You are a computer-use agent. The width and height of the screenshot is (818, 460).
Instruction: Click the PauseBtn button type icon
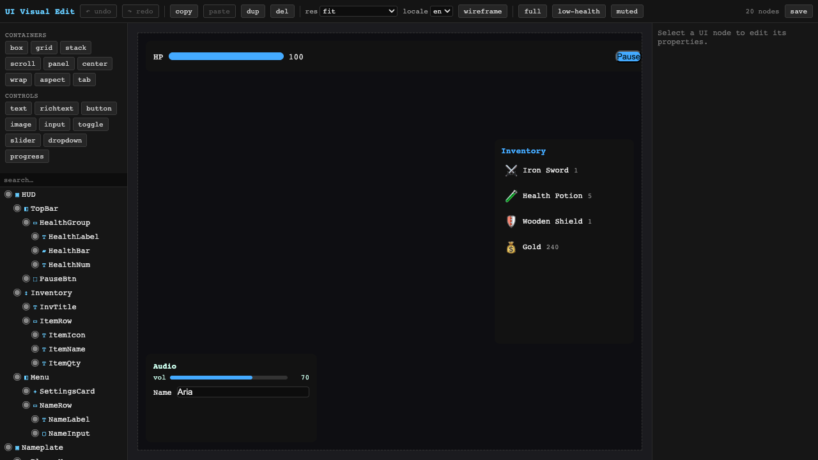coord(35,279)
